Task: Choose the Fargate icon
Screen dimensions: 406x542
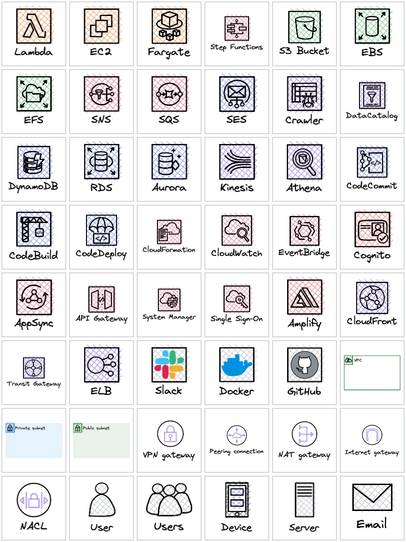Action: (x=169, y=26)
